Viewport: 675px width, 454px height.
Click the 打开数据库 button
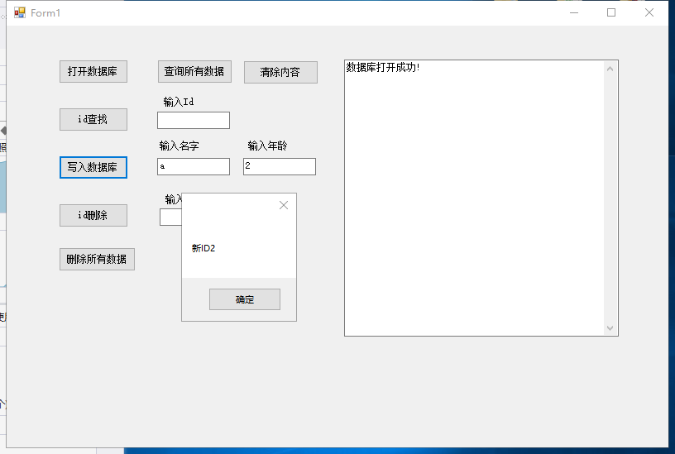click(93, 72)
